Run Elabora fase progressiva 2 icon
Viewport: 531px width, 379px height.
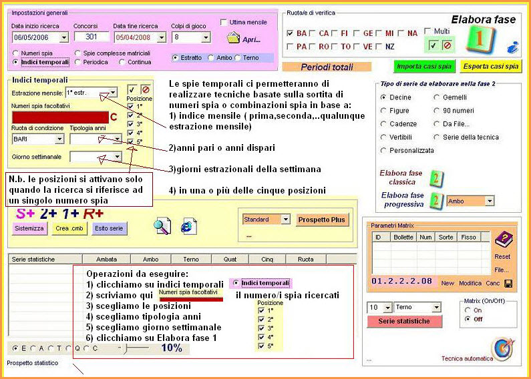[x=437, y=201]
